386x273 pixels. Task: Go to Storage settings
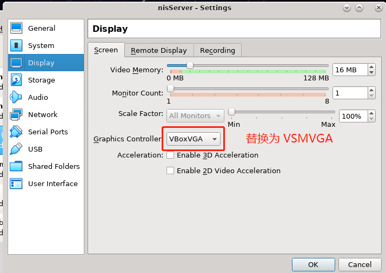[x=46, y=80]
